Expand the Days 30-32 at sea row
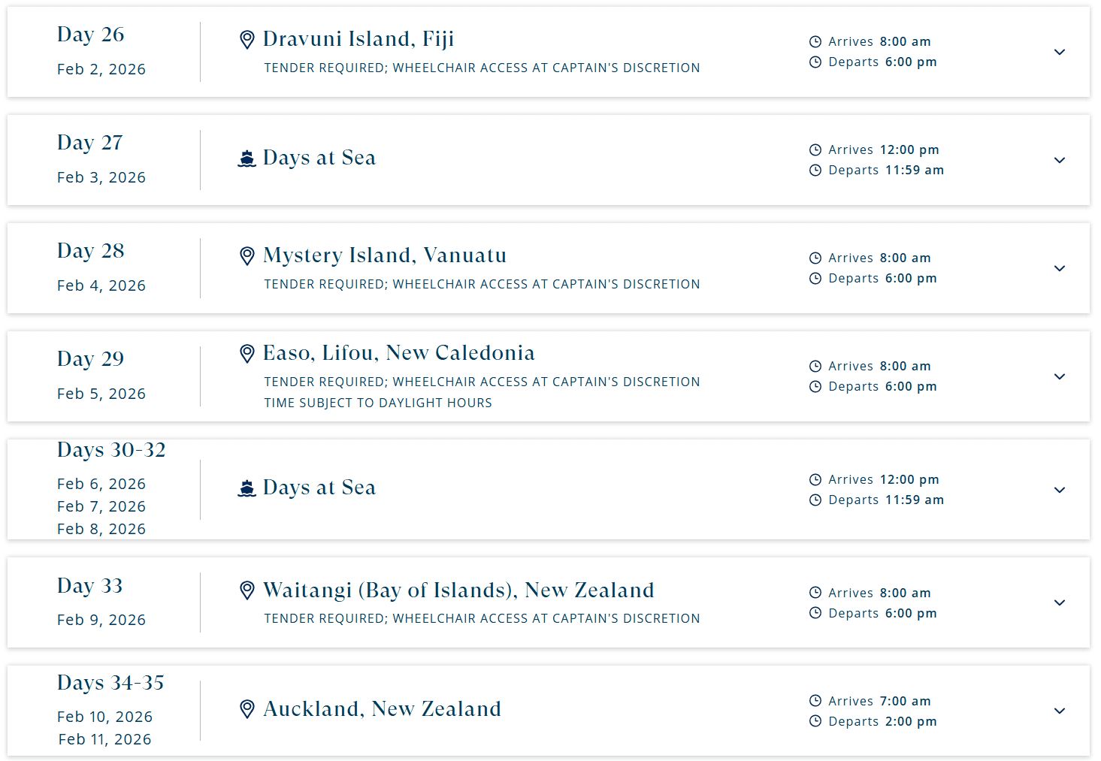Viewport: 1101px width, 761px height. (1060, 490)
